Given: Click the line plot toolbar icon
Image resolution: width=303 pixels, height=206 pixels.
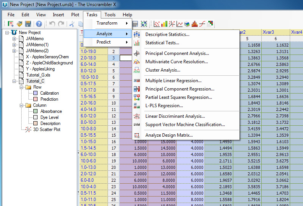Looking at the screenshot, I should [x=180, y=24].
